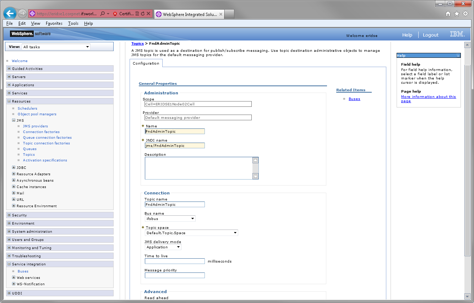Click the Time to live input field

[x=174, y=261]
